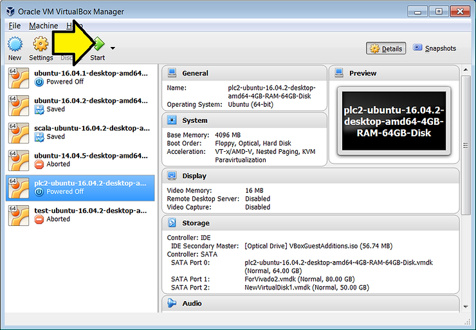Click OS icon of ubuntu-14.04.5 VM

[x=19, y=161]
